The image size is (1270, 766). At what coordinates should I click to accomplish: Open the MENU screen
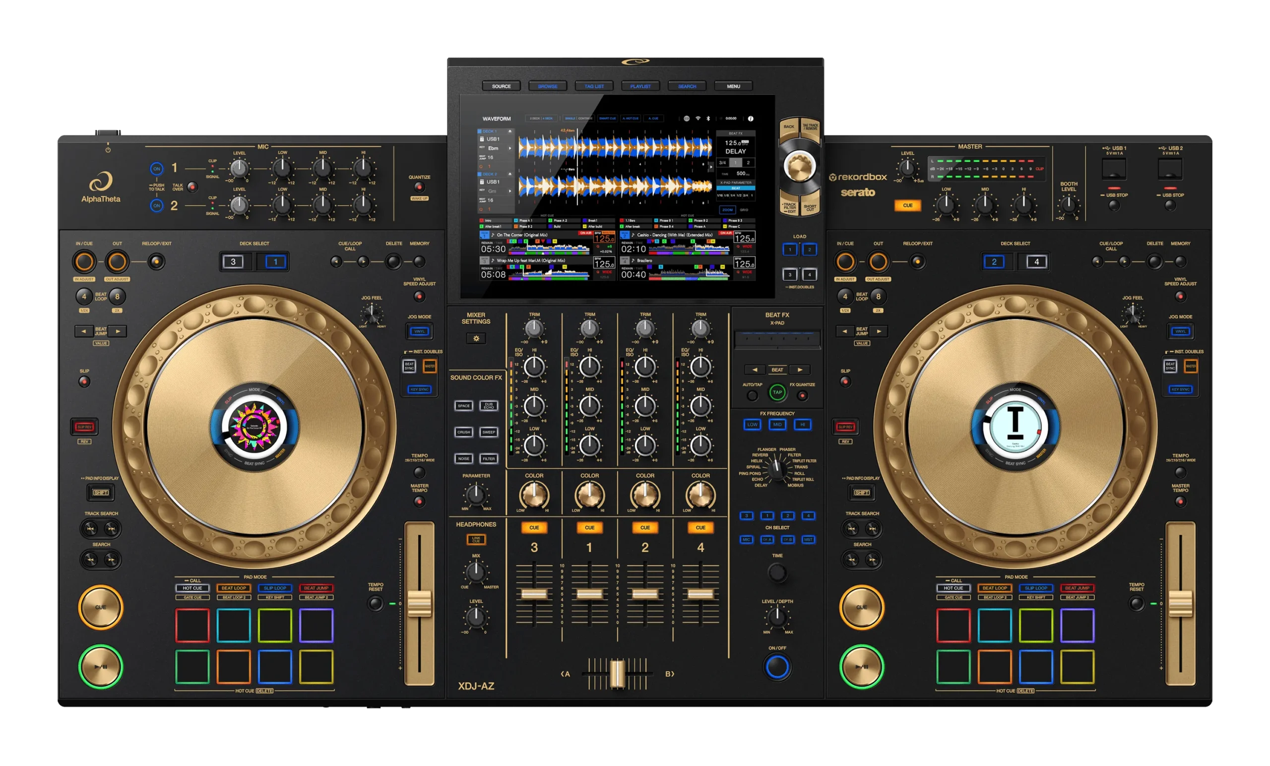point(733,86)
